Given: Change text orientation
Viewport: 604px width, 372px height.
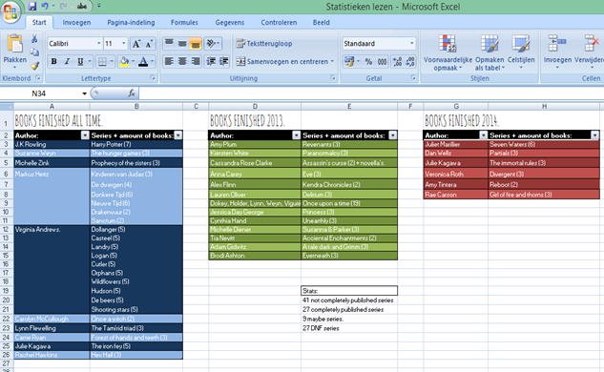Looking at the screenshot, I should 211,43.
